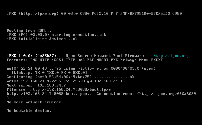
Task: Click the http://ipxe.org/0f0a6039 error URL
Action: [168, 94]
